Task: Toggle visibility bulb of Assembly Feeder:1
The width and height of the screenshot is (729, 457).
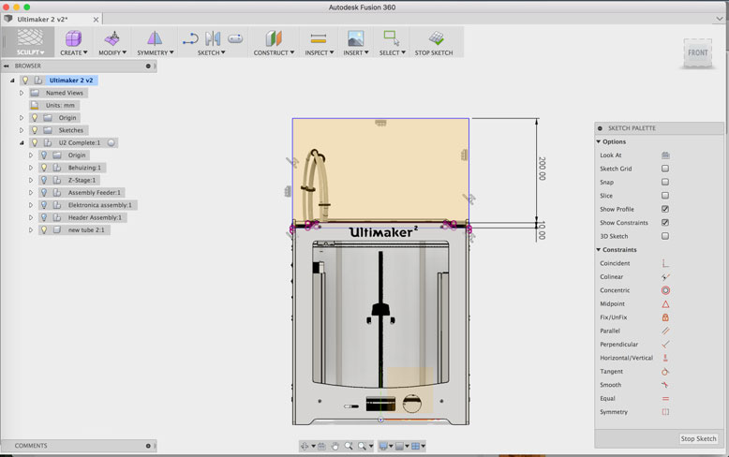Action: point(44,193)
